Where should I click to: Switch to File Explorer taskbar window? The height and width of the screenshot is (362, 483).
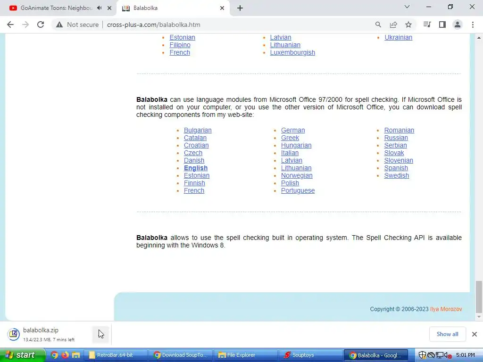pyautogui.click(x=246, y=355)
